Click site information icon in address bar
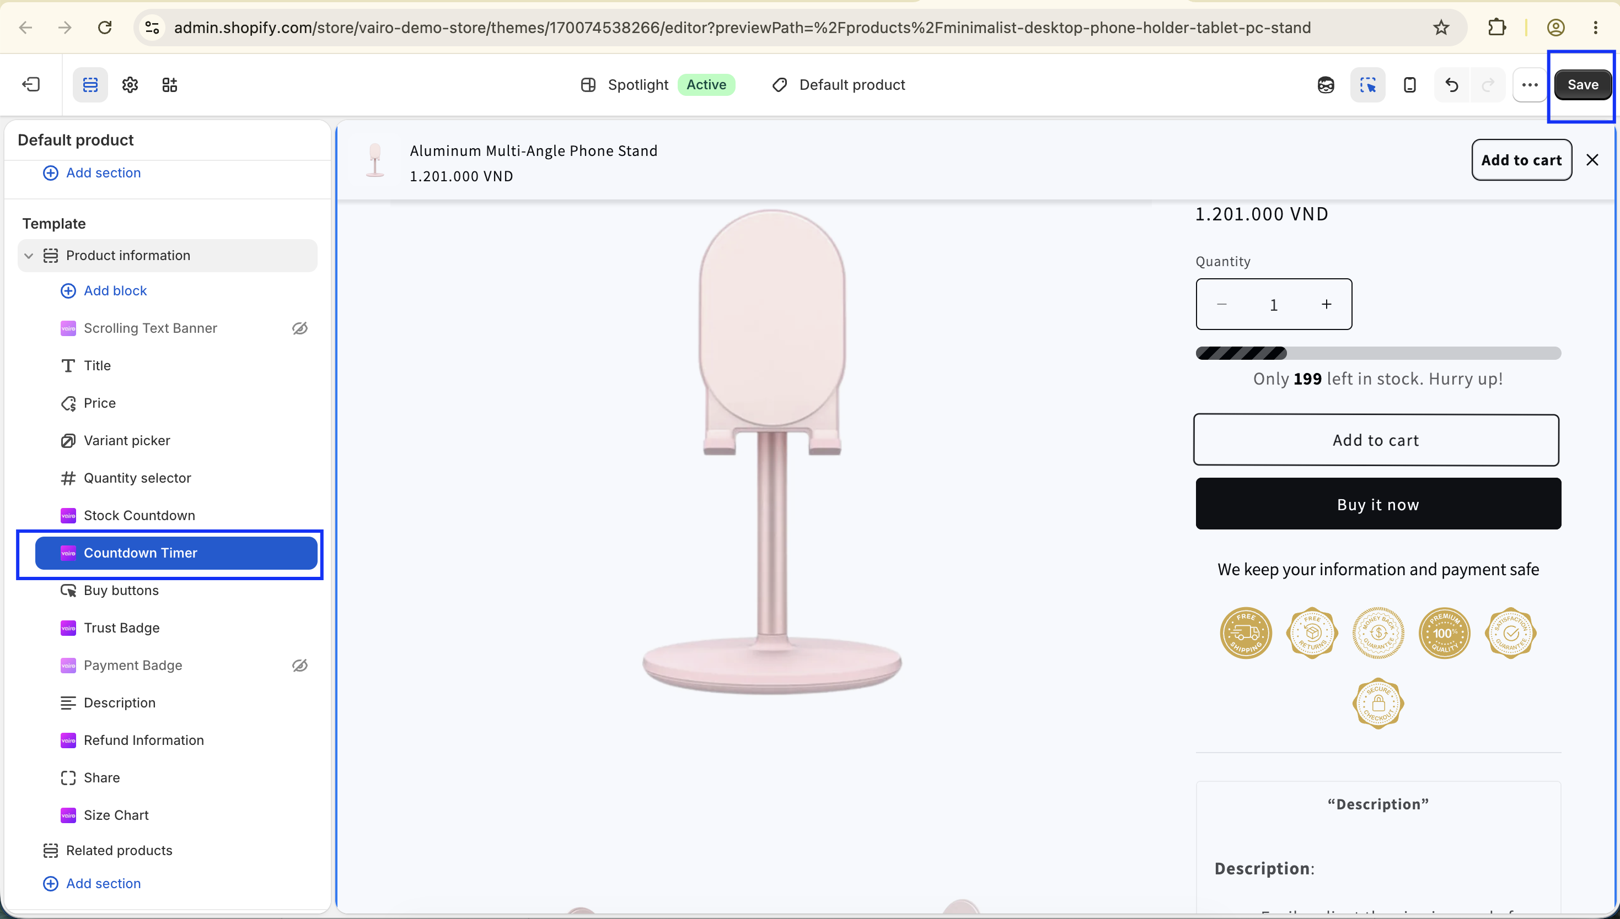The width and height of the screenshot is (1620, 919). point(152,28)
